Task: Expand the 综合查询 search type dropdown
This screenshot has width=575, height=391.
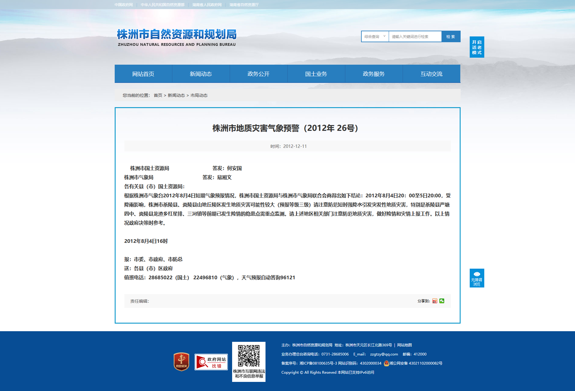Action: point(375,36)
